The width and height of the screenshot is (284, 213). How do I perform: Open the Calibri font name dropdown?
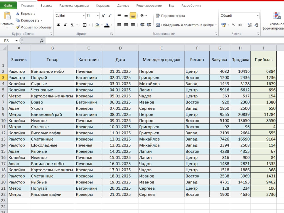(70, 16)
